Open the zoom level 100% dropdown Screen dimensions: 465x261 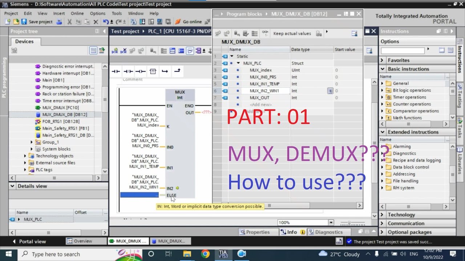pos(331,223)
